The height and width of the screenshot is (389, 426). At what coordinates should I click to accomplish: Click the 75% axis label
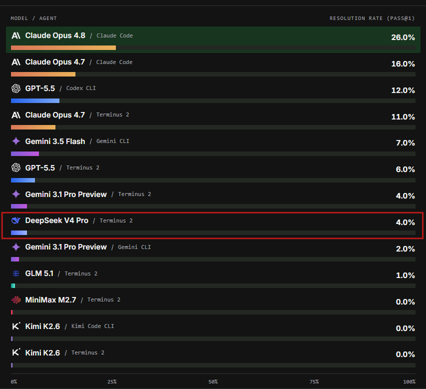click(314, 381)
